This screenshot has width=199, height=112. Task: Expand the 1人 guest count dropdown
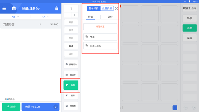(46, 17)
